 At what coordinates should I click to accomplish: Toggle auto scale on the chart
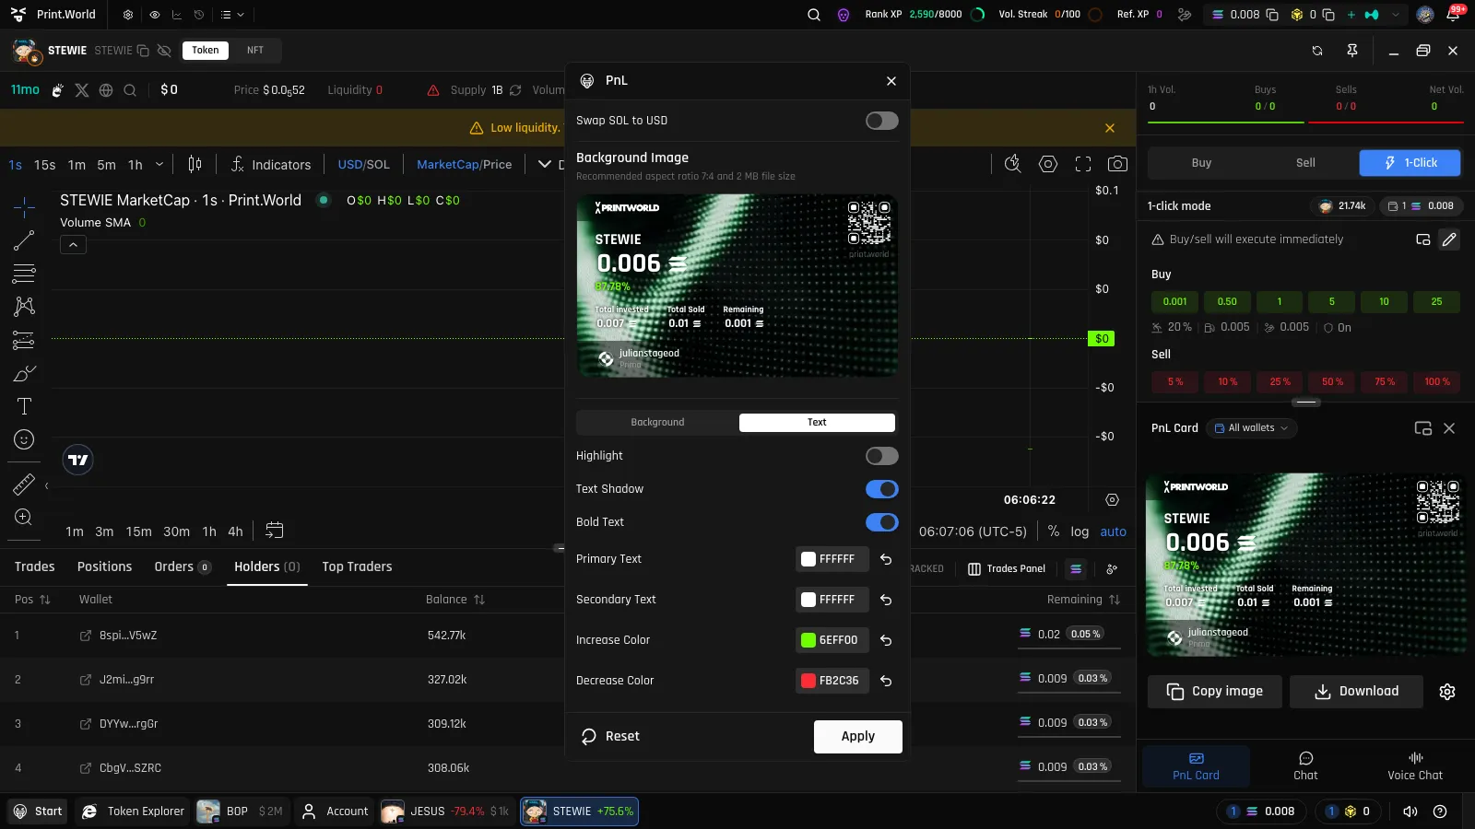tap(1113, 531)
